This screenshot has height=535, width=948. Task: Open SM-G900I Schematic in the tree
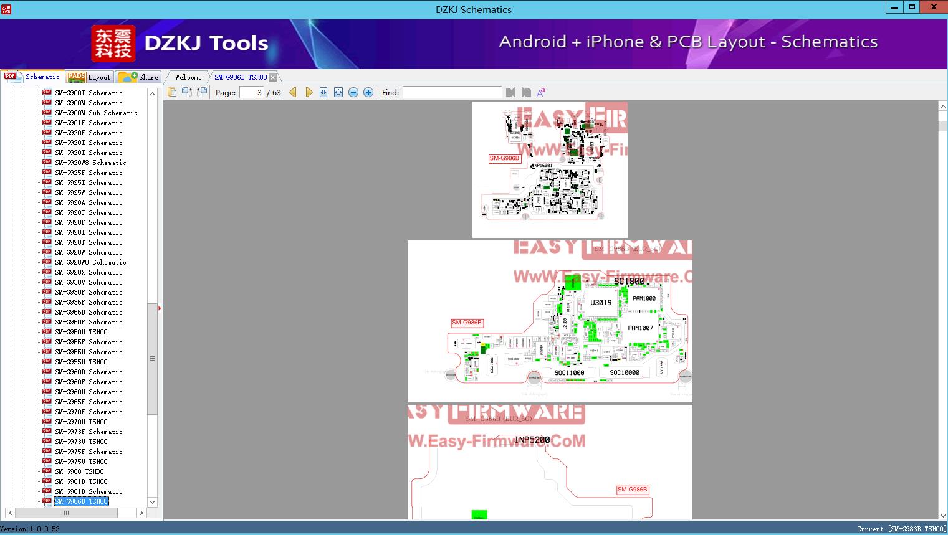[89, 93]
